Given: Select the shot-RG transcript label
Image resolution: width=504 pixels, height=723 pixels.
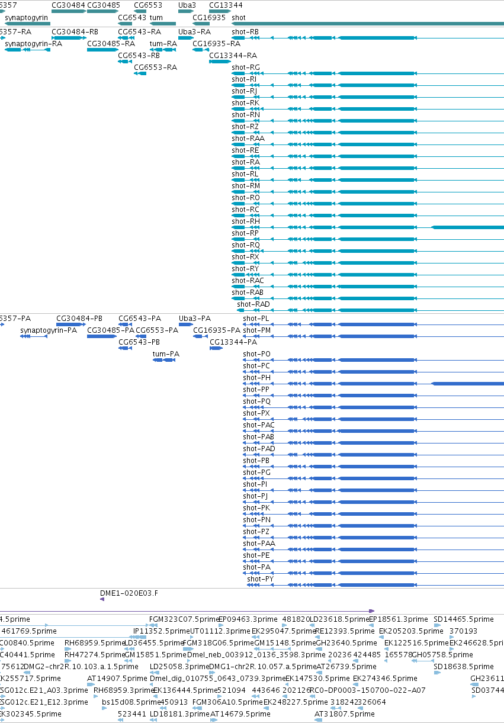Looking at the screenshot, I should (246, 68).
